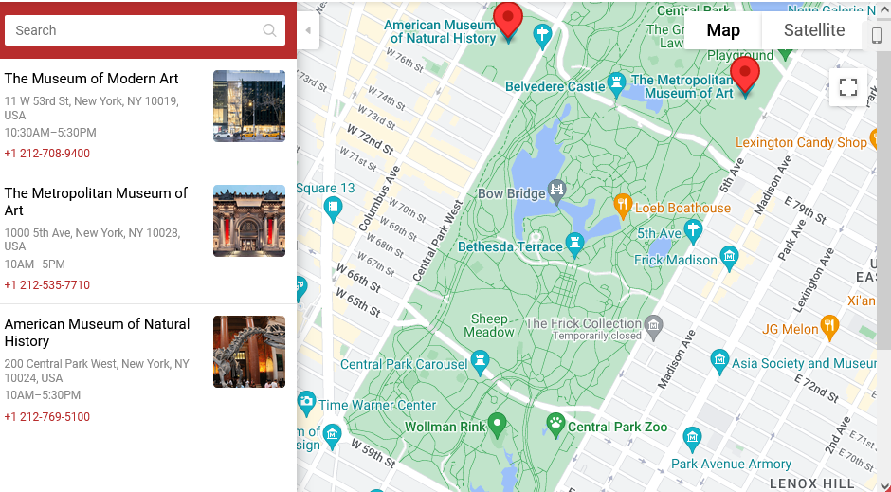Call the Met phone number 212-535-7710
This screenshot has height=492, width=891.
[47, 285]
